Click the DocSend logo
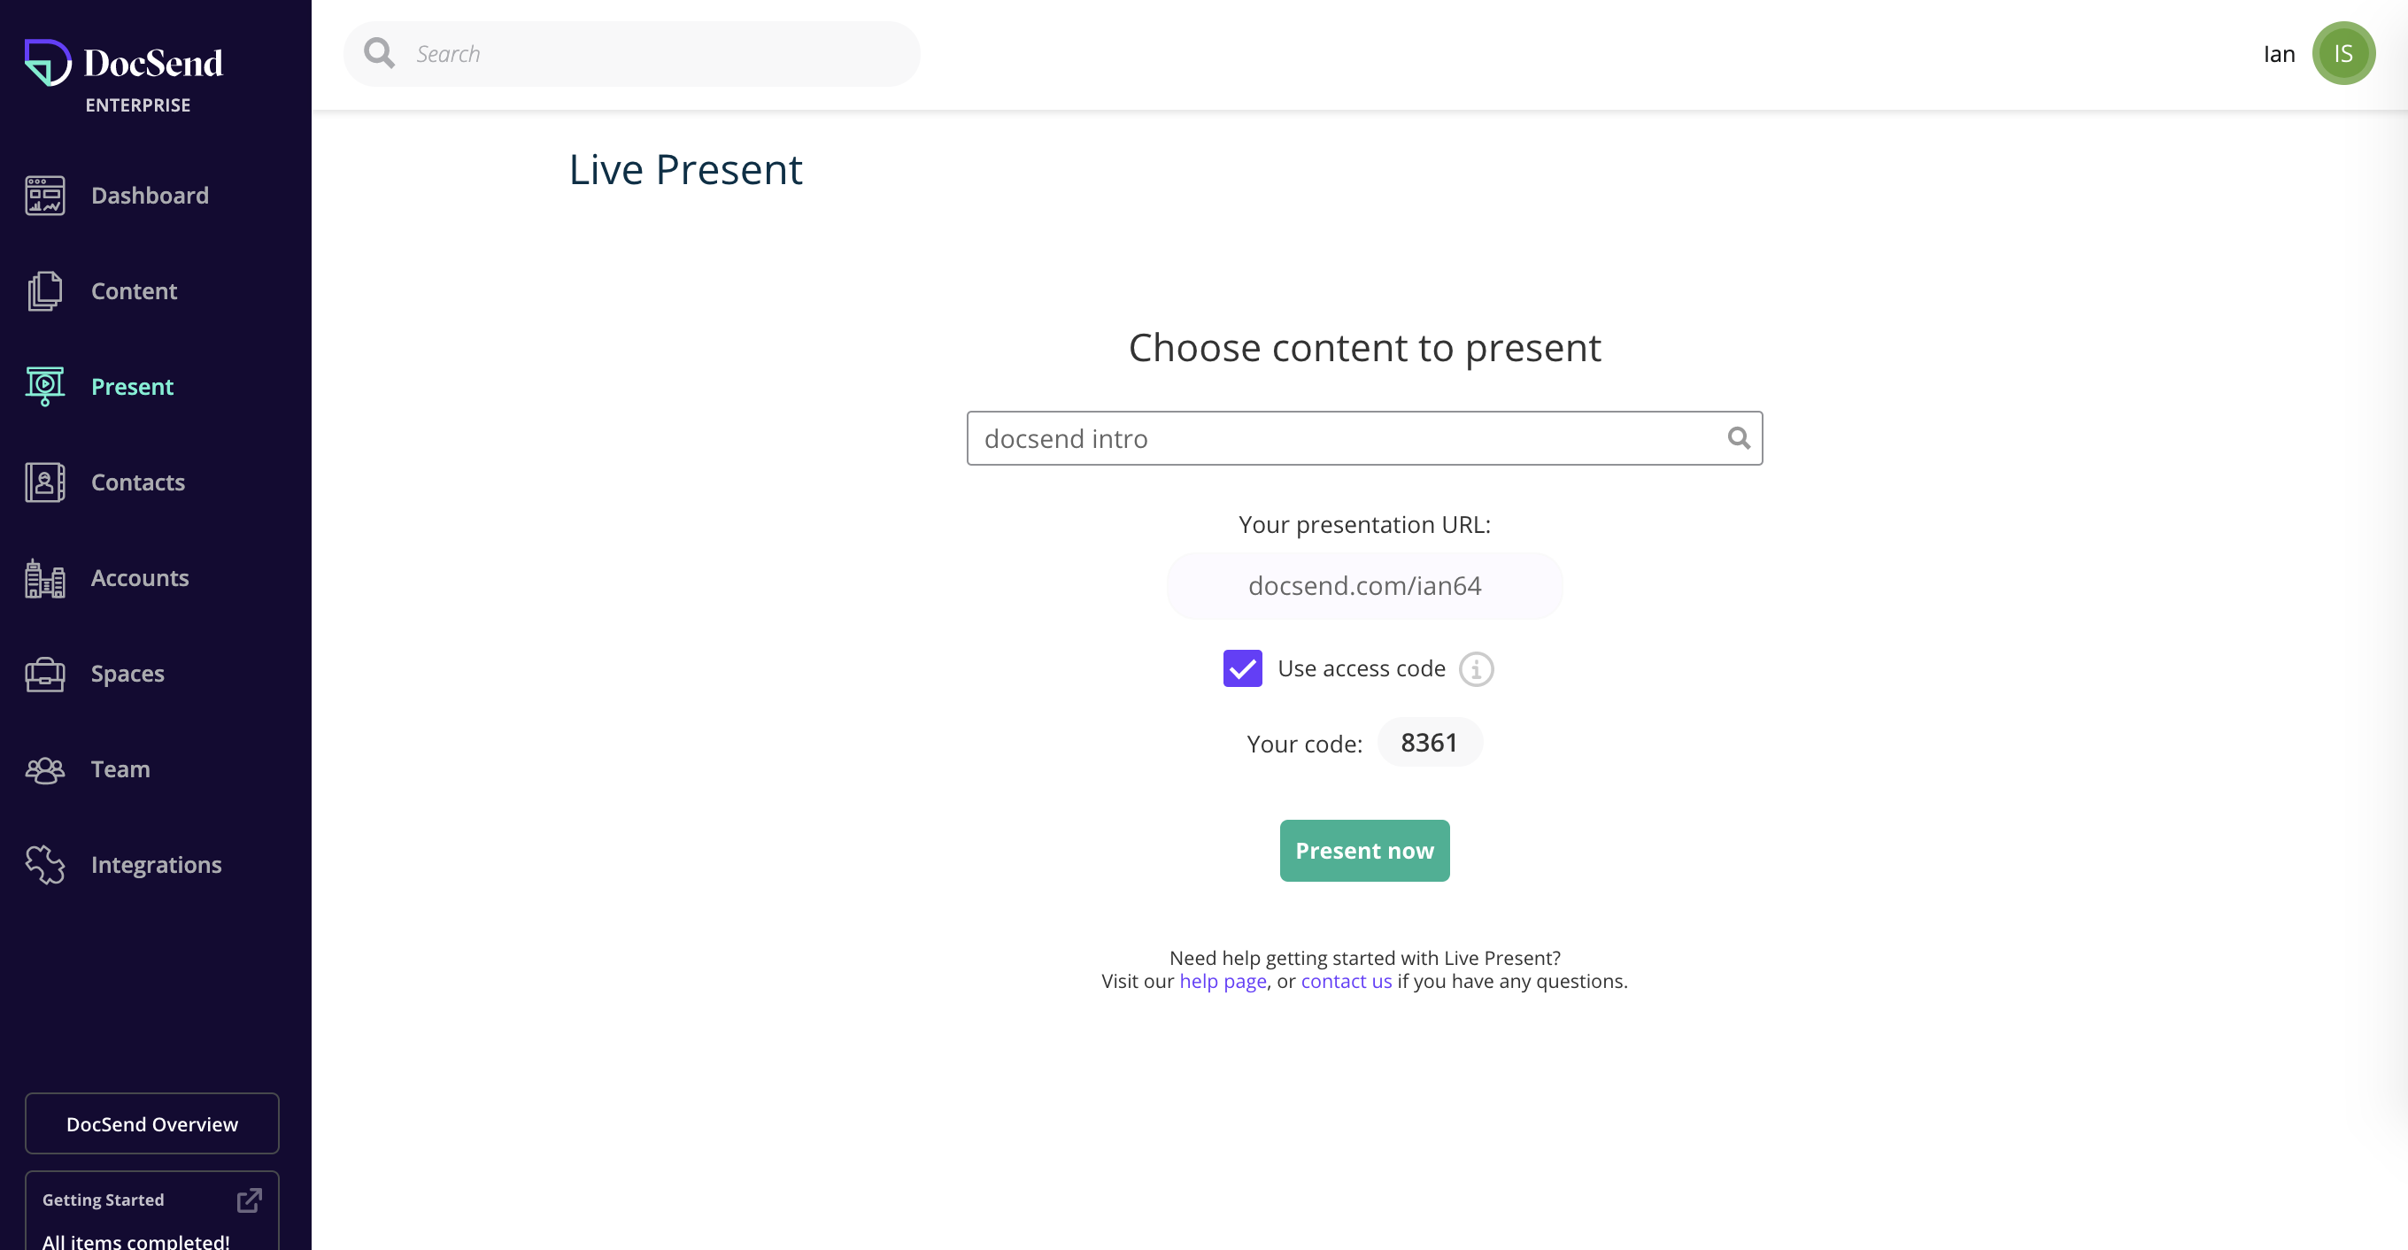The height and width of the screenshot is (1250, 2408). click(124, 63)
